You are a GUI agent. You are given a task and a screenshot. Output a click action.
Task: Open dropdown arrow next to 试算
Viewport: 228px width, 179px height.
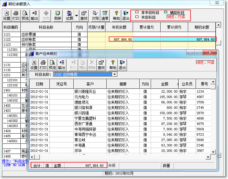pyautogui.click(x=76, y=16)
